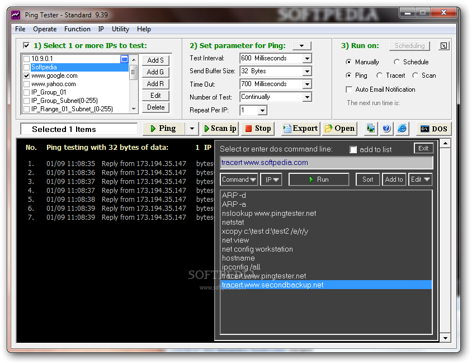Check the Softpedia entry checkbox
The width and height of the screenshot is (472, 364).
click(x=27, y=67)
